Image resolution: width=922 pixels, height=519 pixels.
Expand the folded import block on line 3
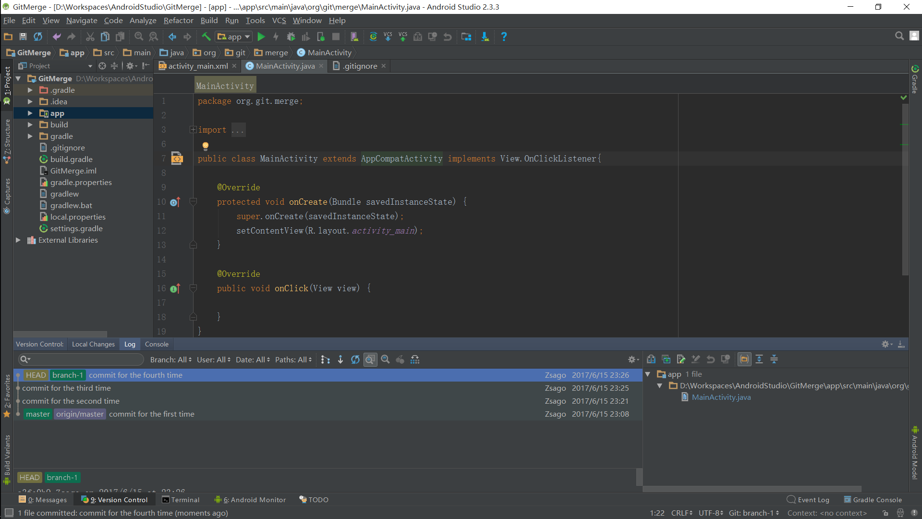(193, 130)
